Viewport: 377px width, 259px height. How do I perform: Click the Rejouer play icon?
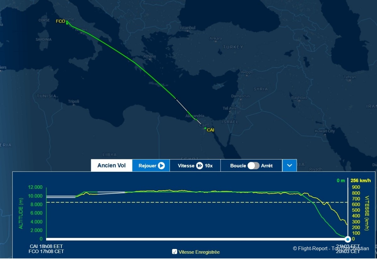(x=161, y=166)
